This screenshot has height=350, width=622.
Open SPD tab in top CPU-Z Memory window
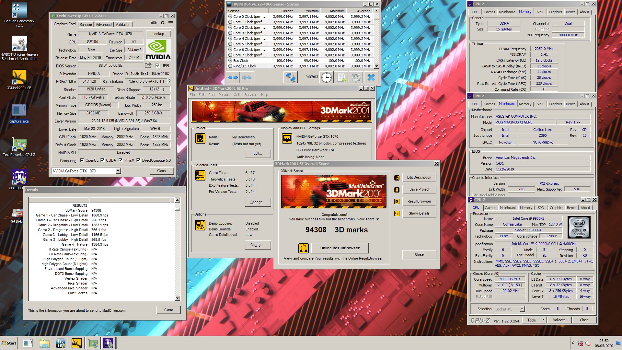pos(540,12)
